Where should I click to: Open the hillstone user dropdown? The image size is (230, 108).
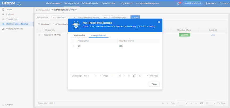(x=216, y=3)
